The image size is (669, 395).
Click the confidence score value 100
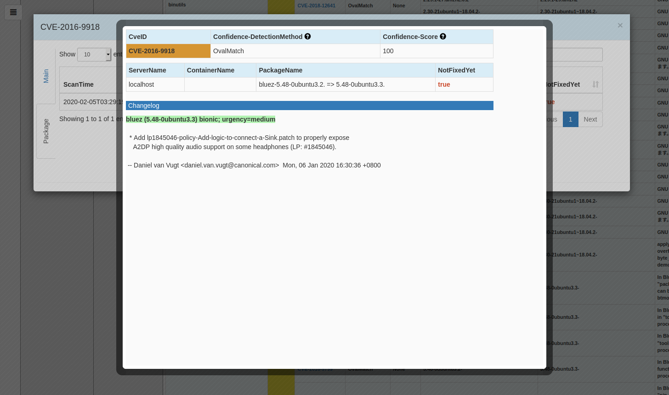[437, 51]
